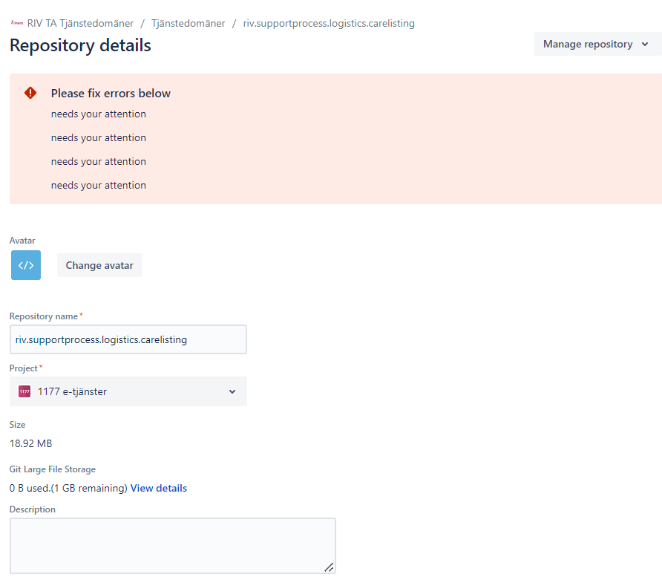This screenshot has height=580, width=662.
Task: Click inside the Description text area
Action: 173,546
